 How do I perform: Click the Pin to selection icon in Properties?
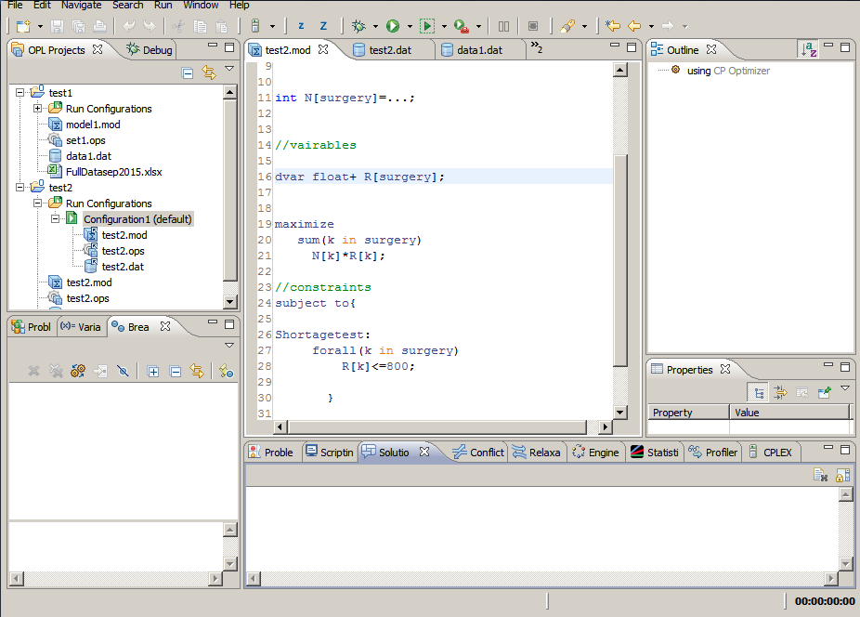(824, 392)
